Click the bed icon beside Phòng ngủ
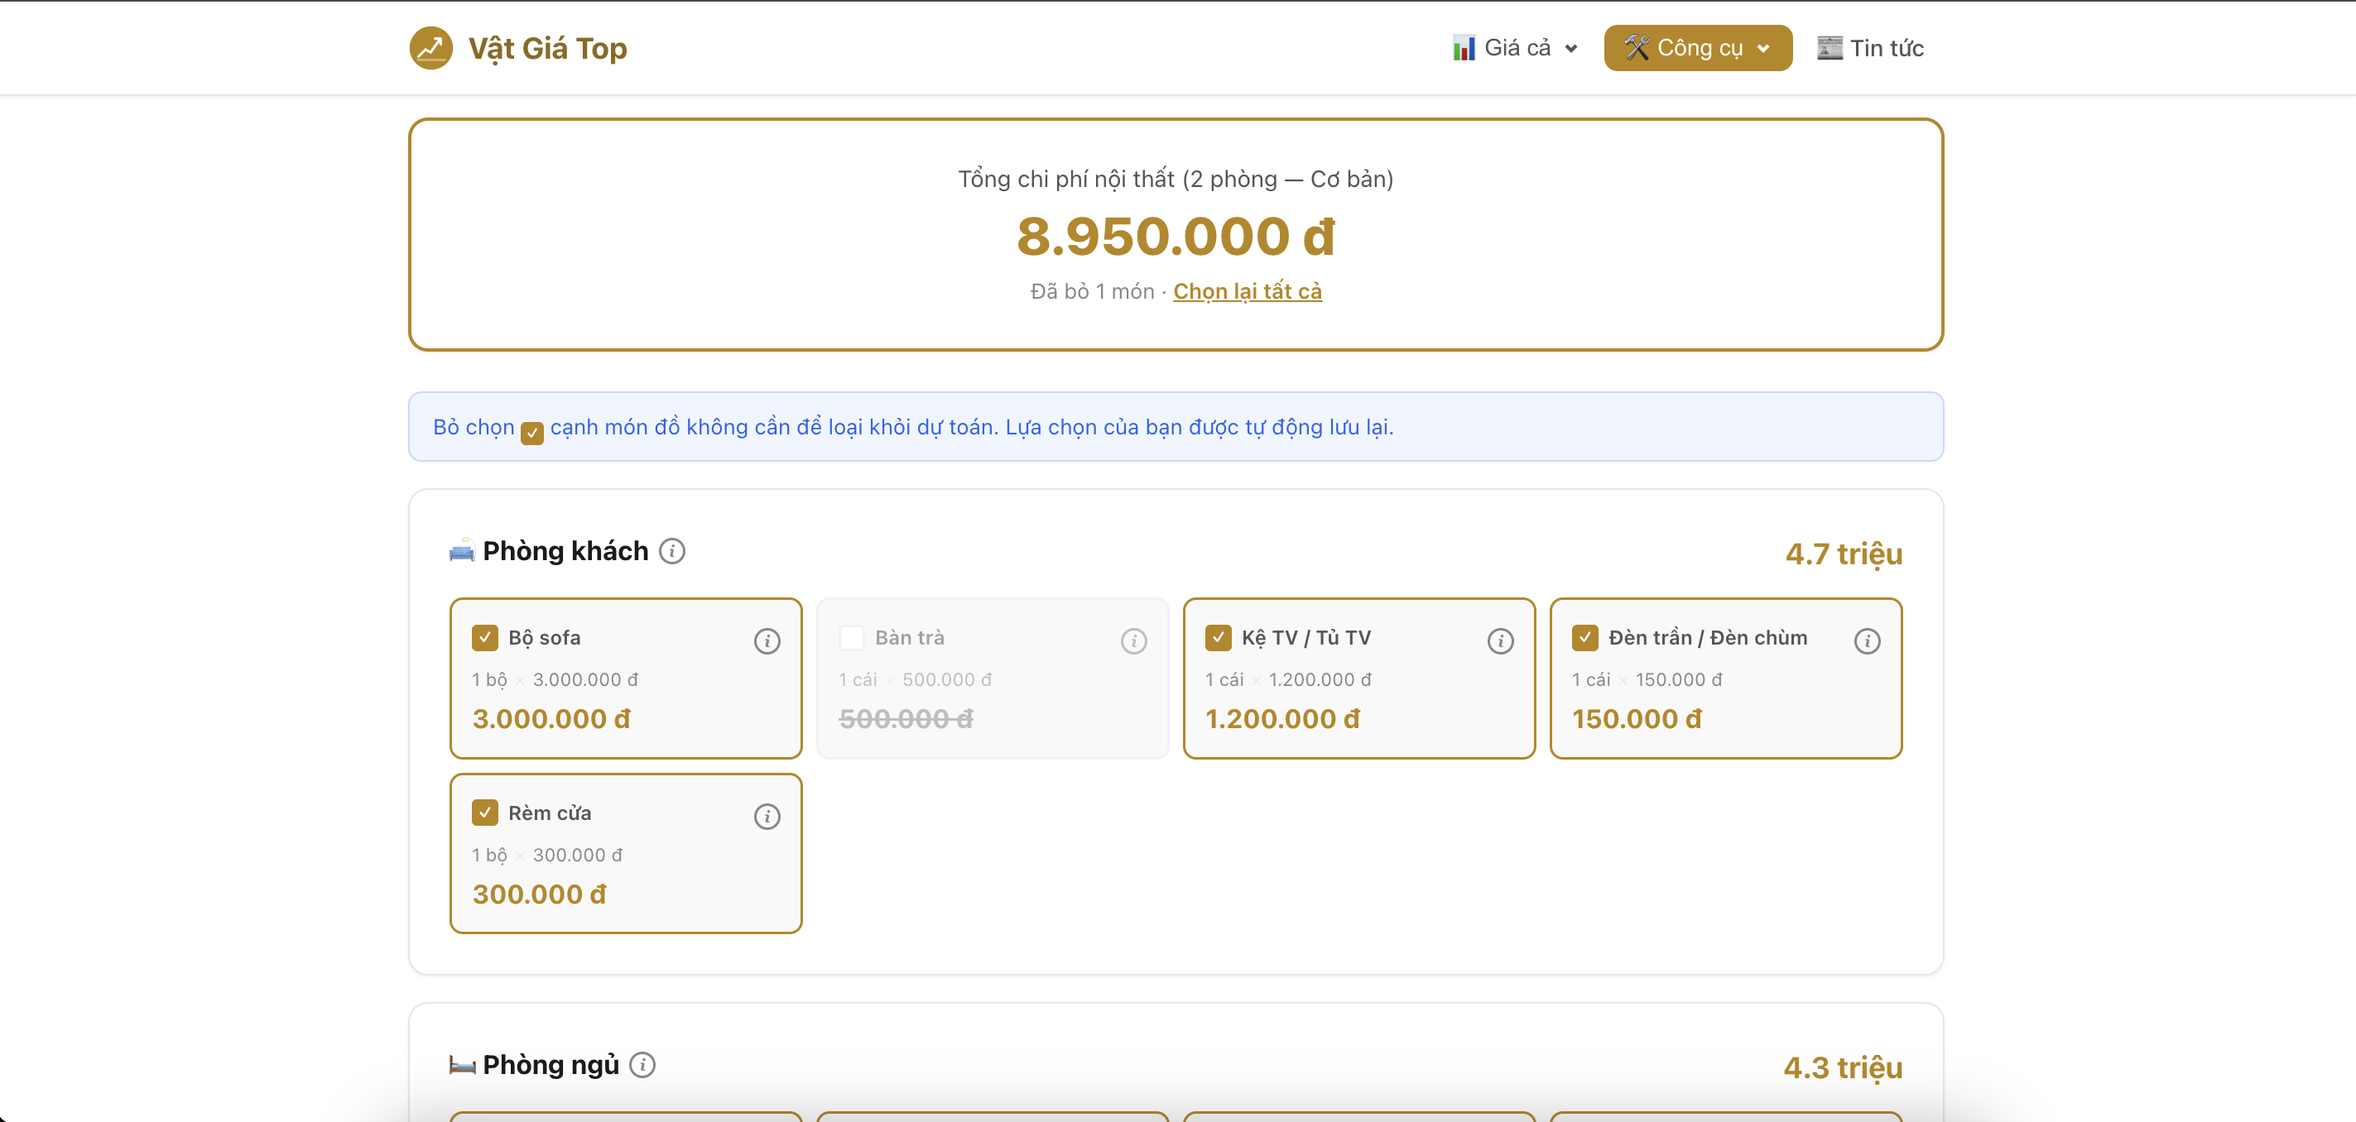 [x=462, y=1064]
